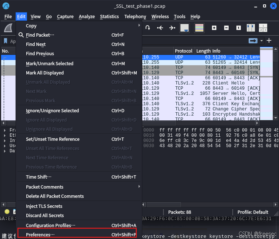The height and width of the screenshot is (239, 279).
Task: Expand the Ethernet tree row
Action: [x=4, y=135]
